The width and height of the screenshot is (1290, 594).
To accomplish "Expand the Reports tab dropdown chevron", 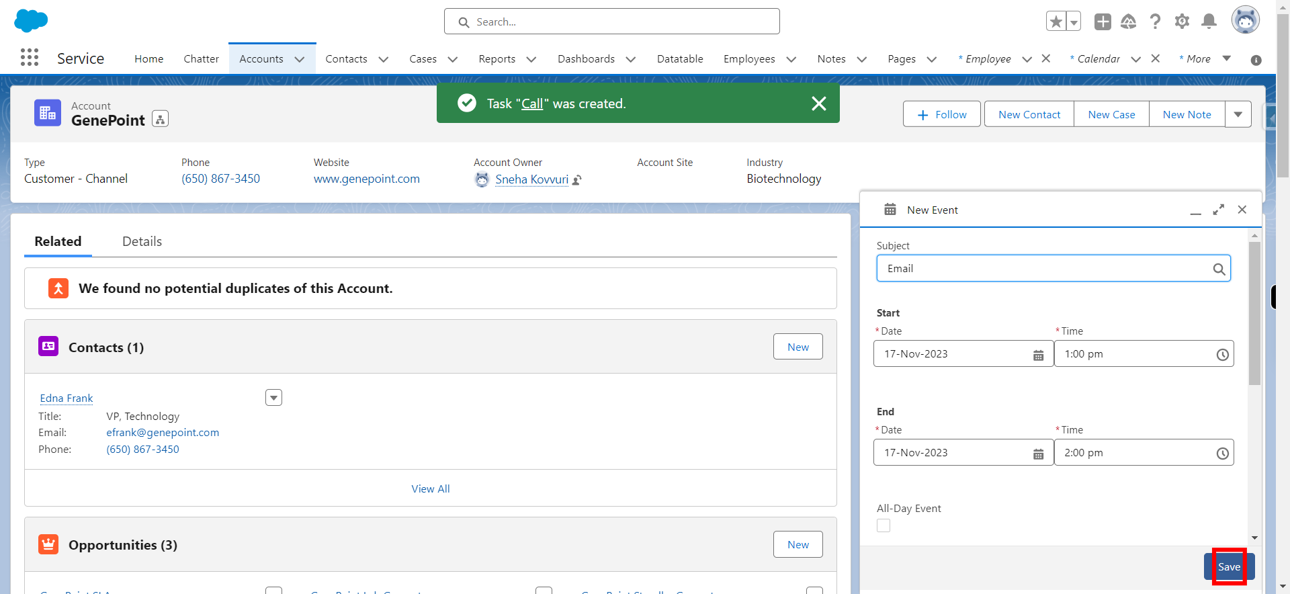I will click(531, 59).
